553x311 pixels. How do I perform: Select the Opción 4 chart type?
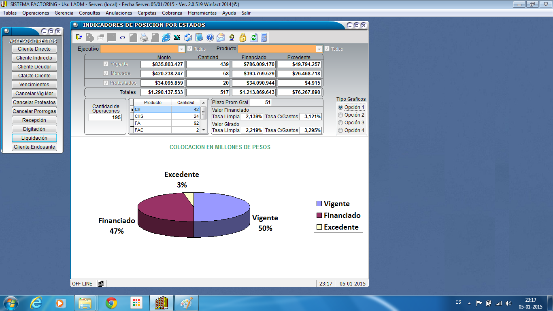click(x=340, y=130)
